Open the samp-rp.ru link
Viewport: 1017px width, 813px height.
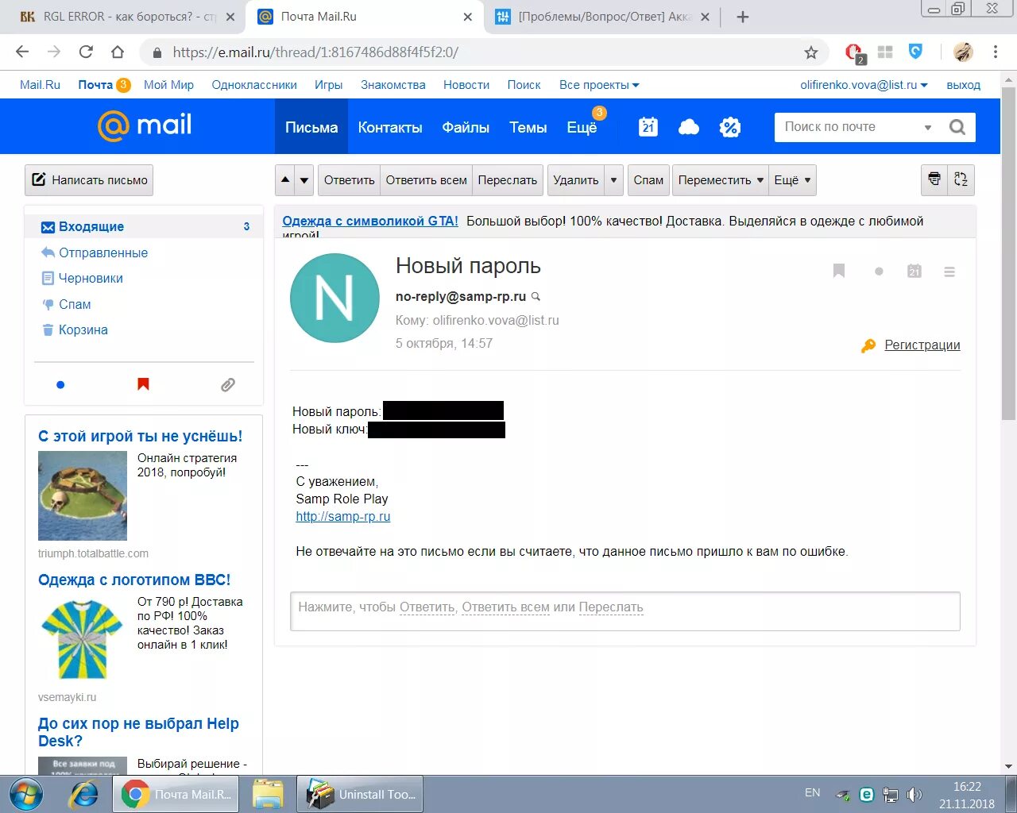tap(343, 516)
